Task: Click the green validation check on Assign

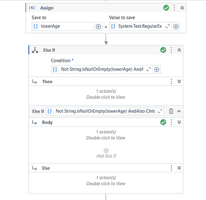Action: 166,8
